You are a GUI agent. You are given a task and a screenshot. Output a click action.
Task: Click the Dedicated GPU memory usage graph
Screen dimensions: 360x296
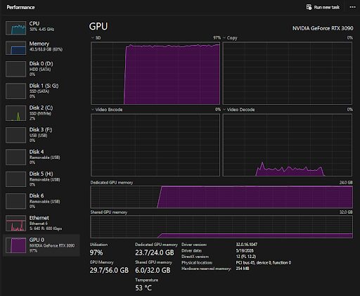221,197
